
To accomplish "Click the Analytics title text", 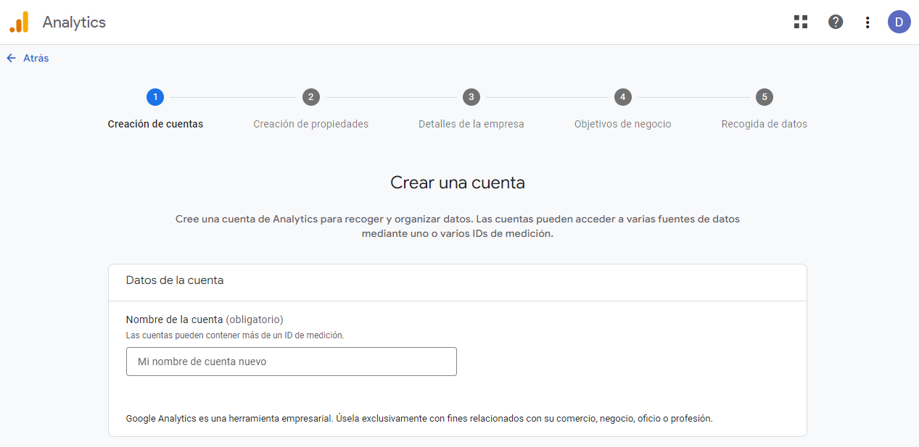I will (74, 22).
